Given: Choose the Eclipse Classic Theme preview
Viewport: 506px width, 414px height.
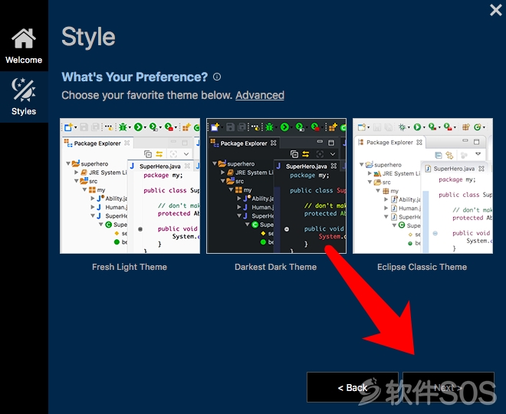Looking at the screenshot, I should point(422,186).
